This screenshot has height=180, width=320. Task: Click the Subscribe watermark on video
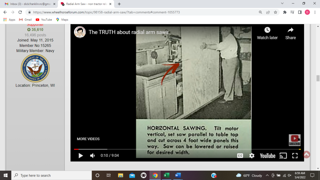click(294, 140)
